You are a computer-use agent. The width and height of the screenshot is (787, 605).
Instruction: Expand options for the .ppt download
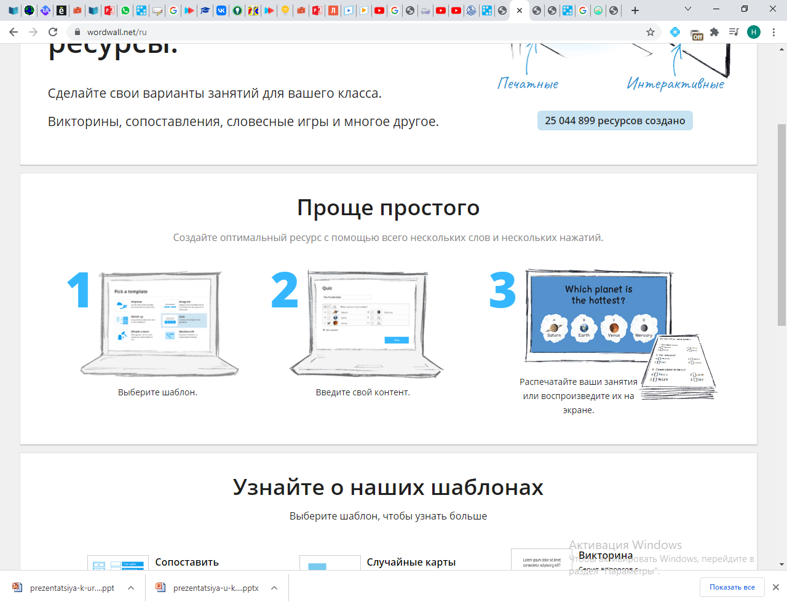[x=131, y=588]
